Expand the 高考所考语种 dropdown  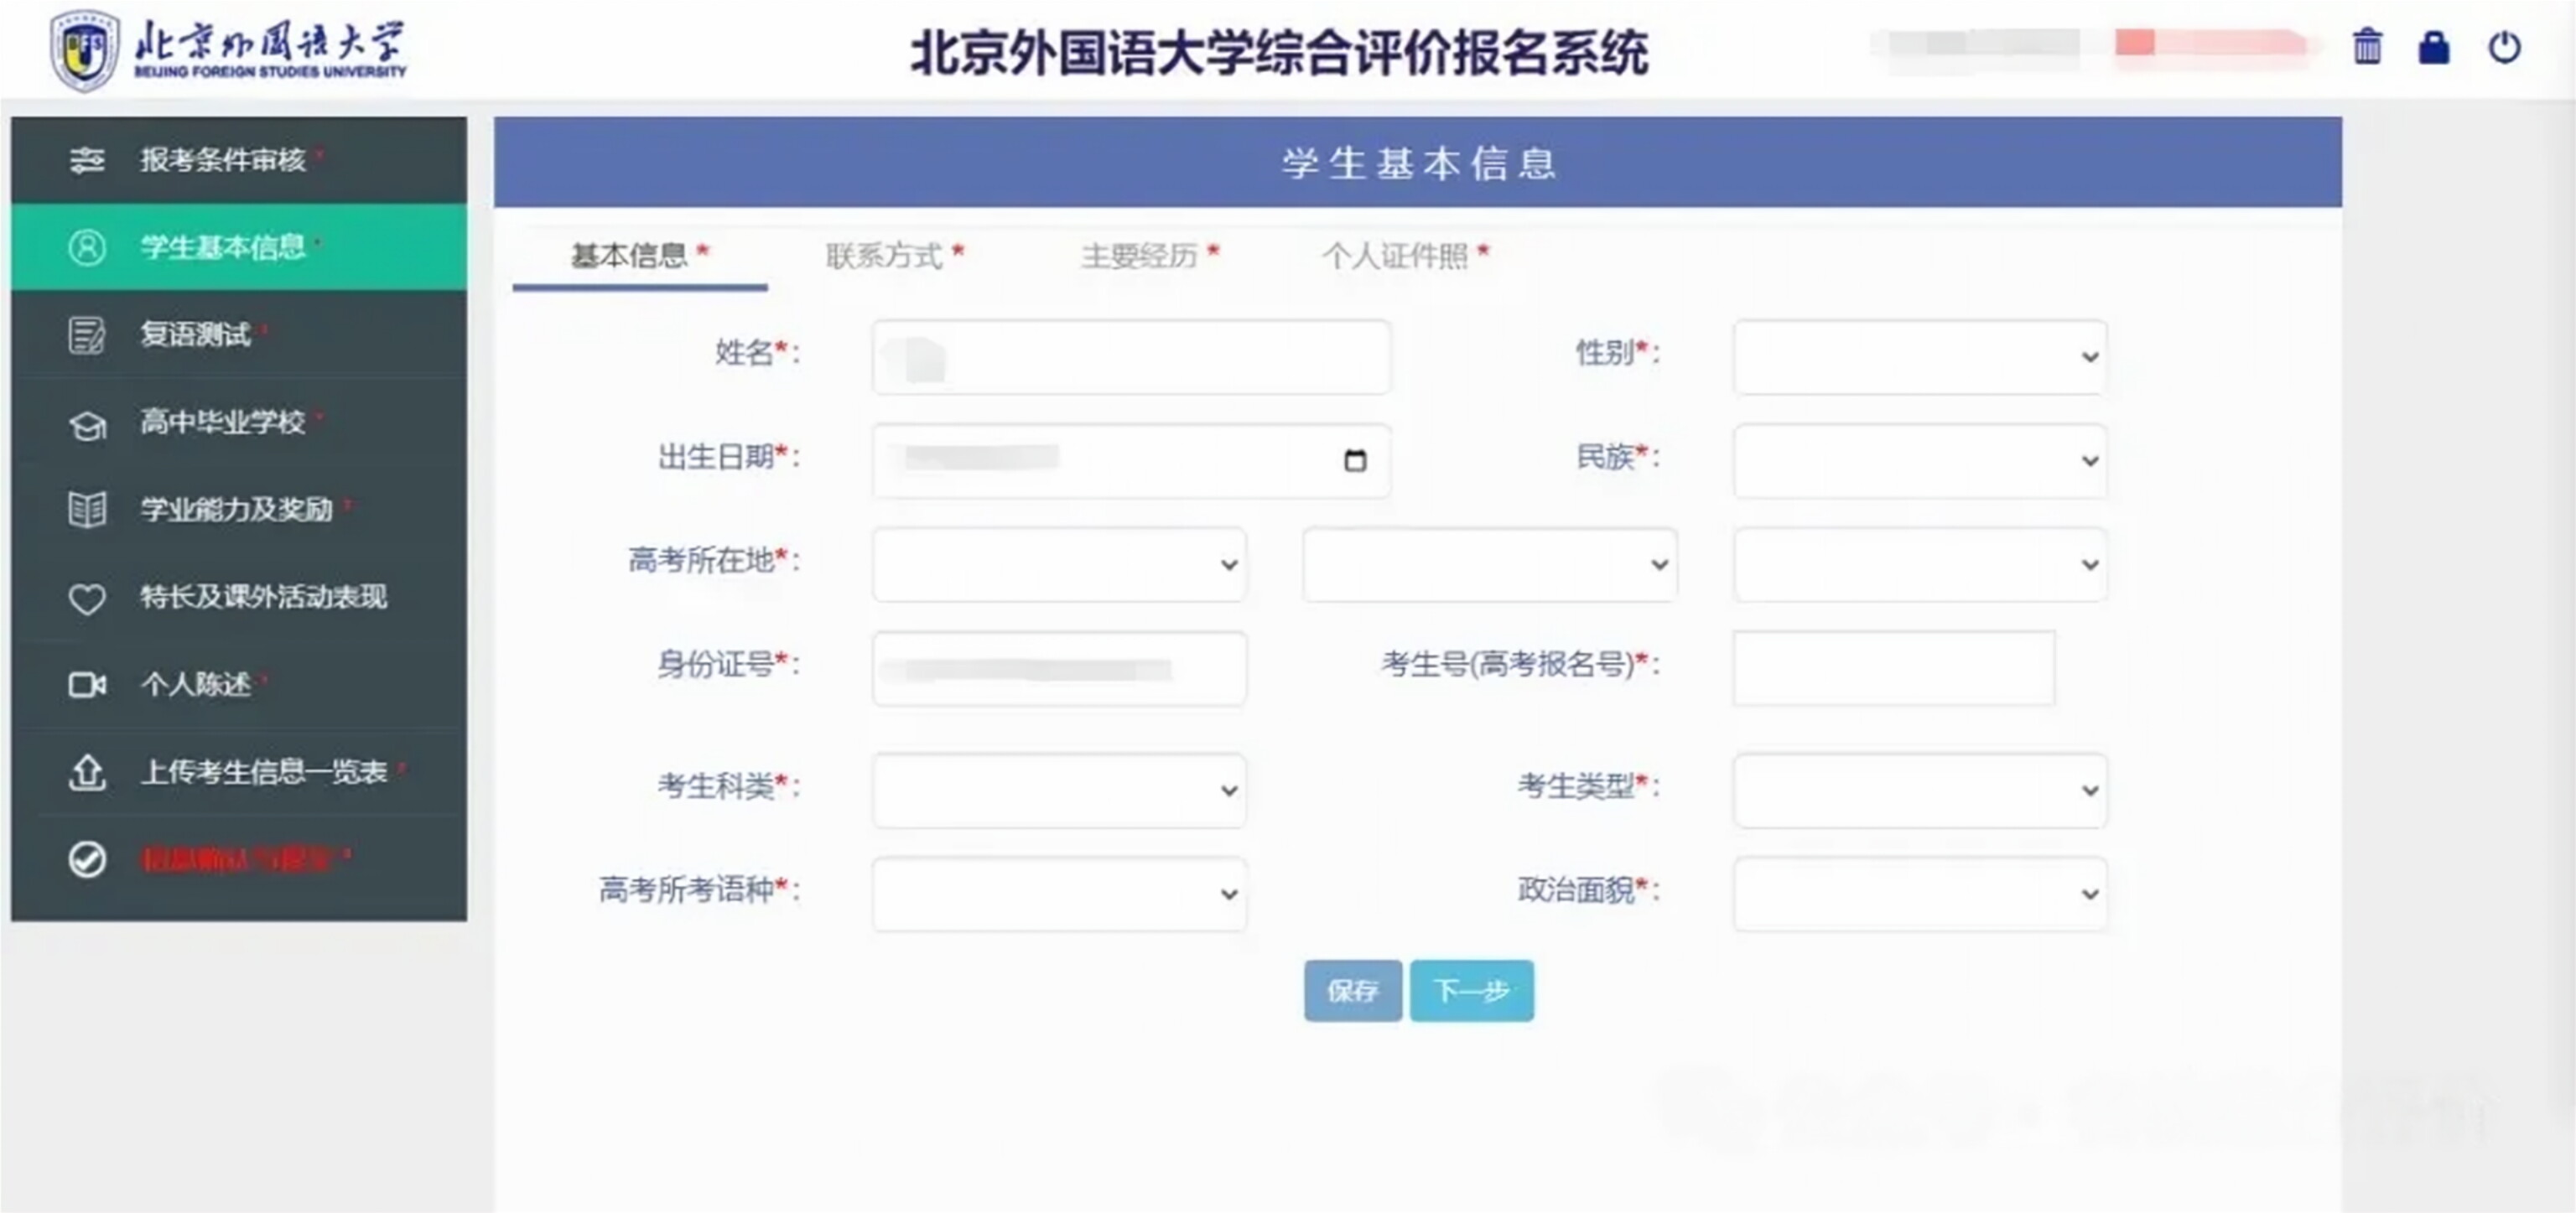1059,894
